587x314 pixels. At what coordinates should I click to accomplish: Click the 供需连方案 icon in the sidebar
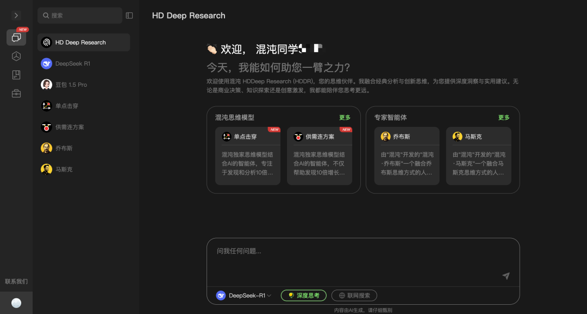click(x=46, y=127)
